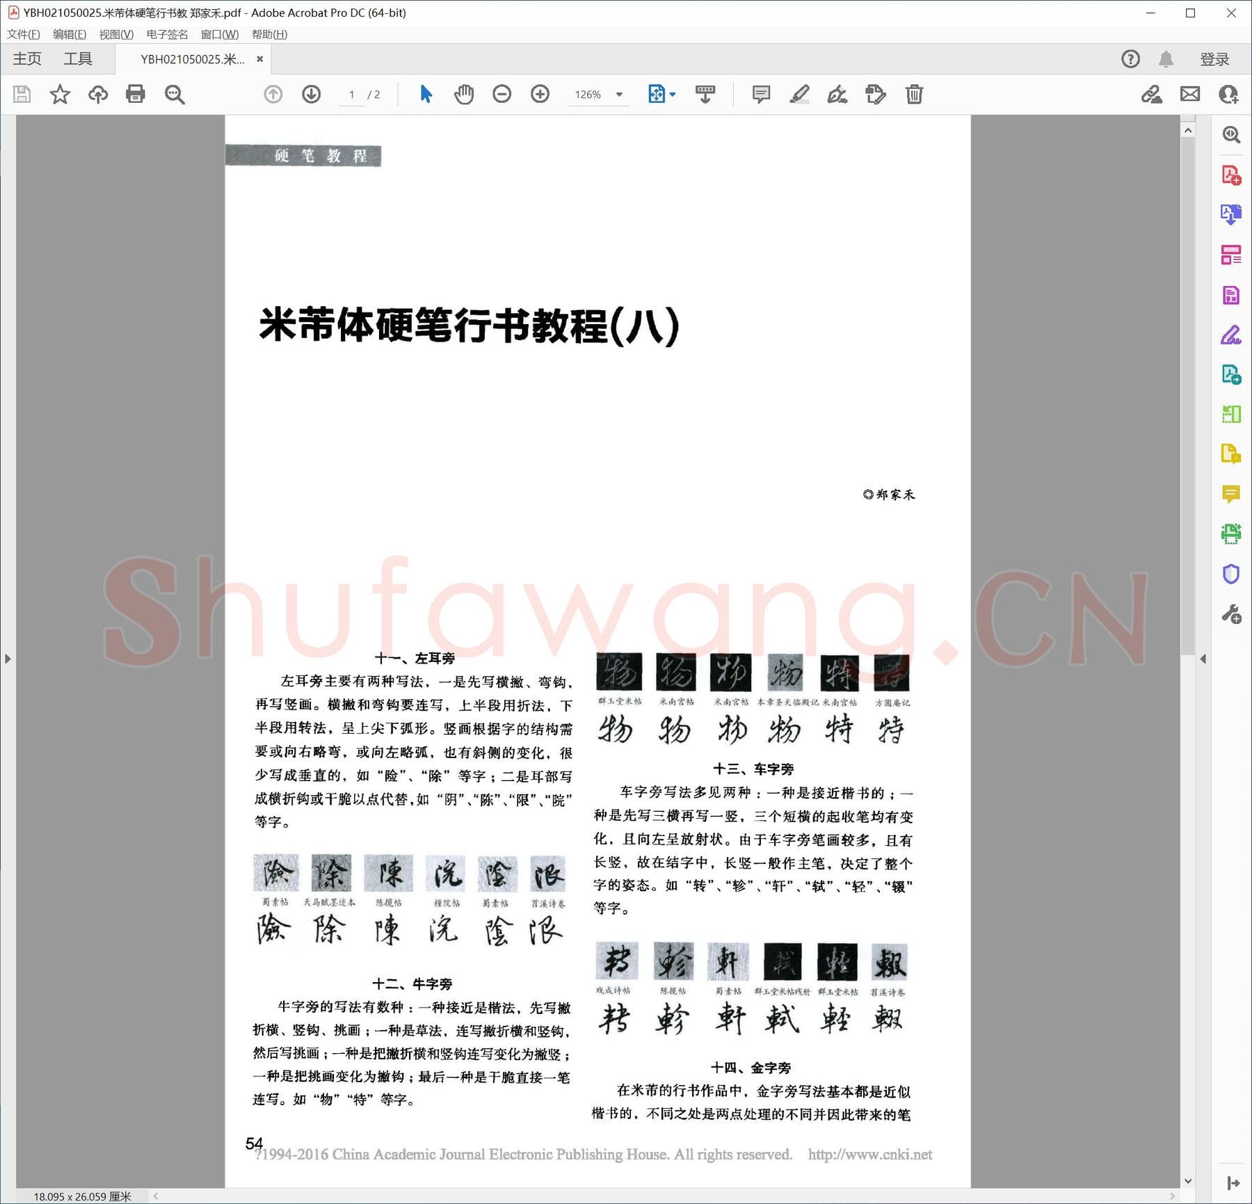Open the green Scan and OCR tool
This screenshot has height=1204, width=1252.
pos(1231,534)
